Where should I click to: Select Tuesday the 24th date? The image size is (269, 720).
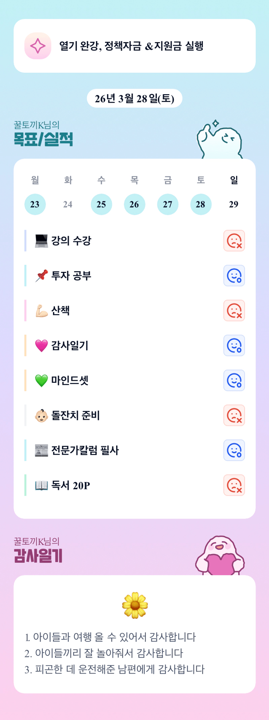[x=68, y=204]
